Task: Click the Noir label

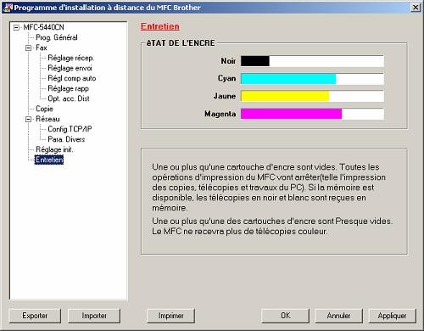Action: pyautogui.click(x=228, y=61)
